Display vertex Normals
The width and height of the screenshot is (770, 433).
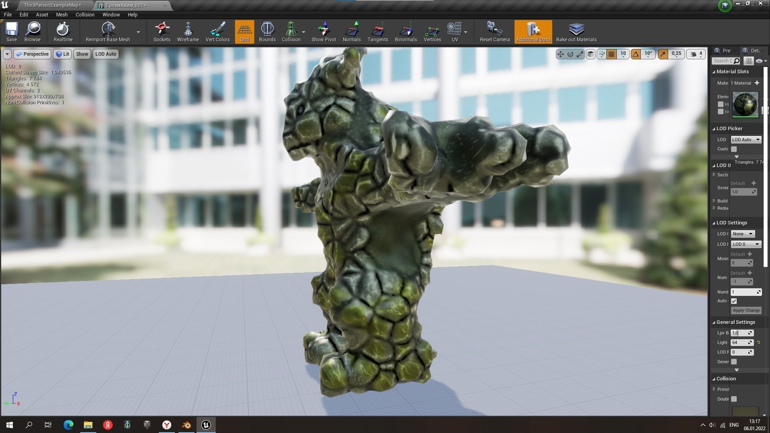click(x=352, y=32)
